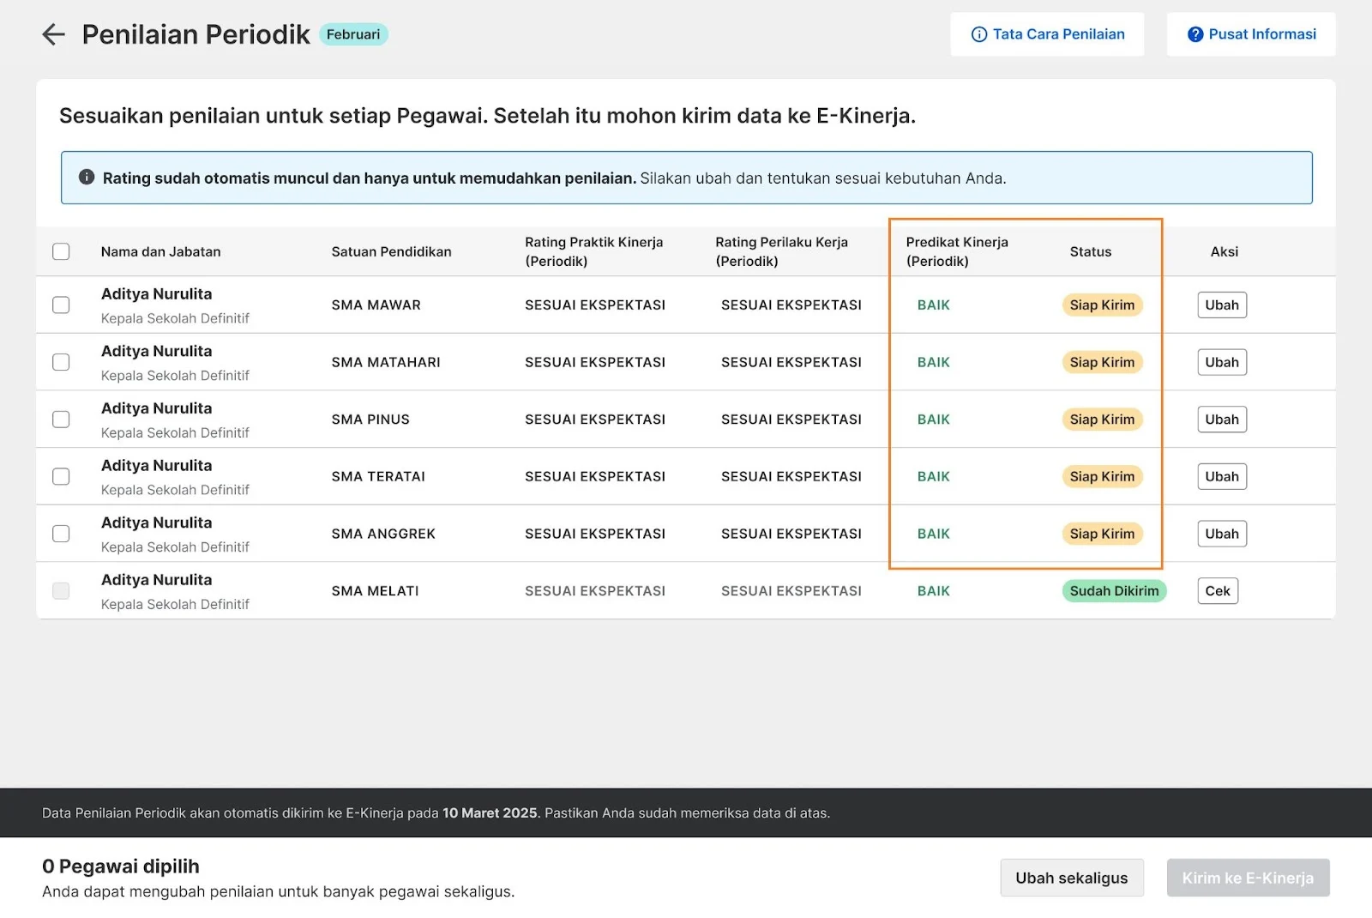
Task: Click the Rating Perilaku Kerja value for SMA MAWAR
Action: [x=791, y=305]
